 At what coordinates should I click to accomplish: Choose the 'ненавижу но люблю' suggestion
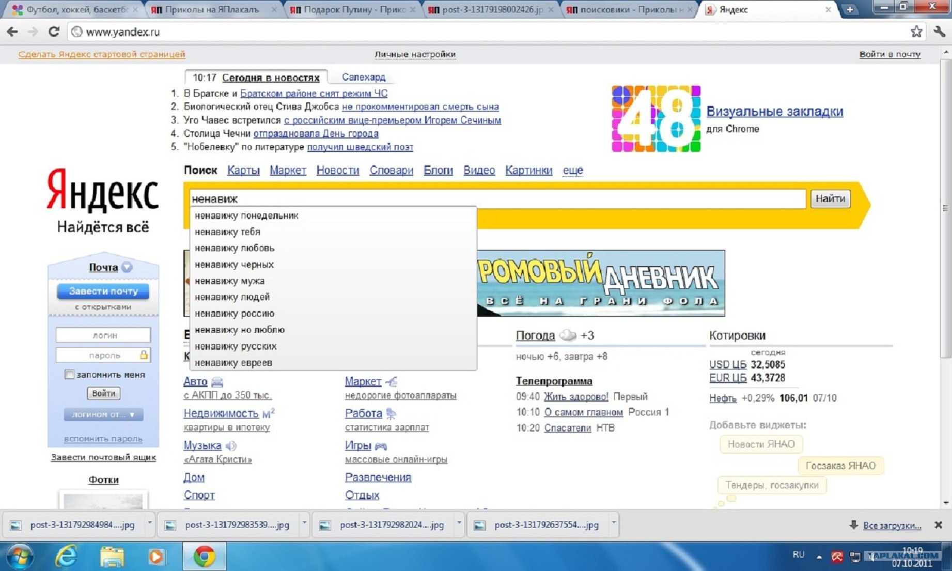point(333,330)
